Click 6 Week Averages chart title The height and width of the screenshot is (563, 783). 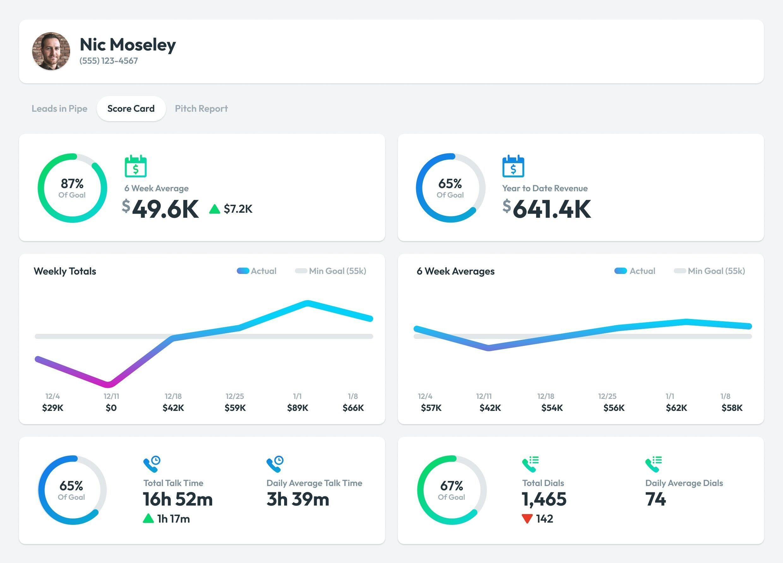(456, 271)
